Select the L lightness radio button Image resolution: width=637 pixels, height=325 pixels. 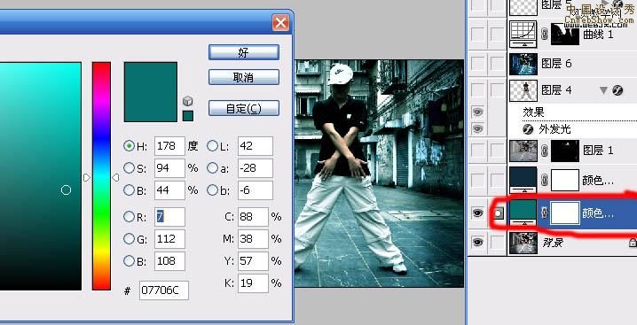[x=212, y=145]
